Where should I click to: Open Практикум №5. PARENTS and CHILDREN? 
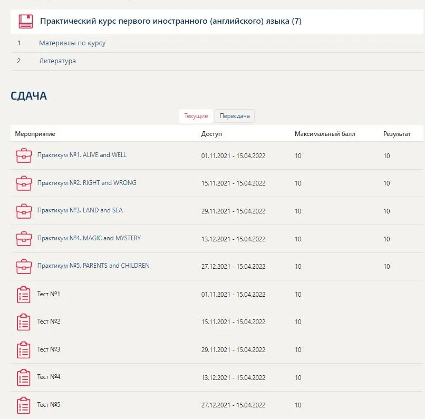pyautogui.click(x=93, y=266)
